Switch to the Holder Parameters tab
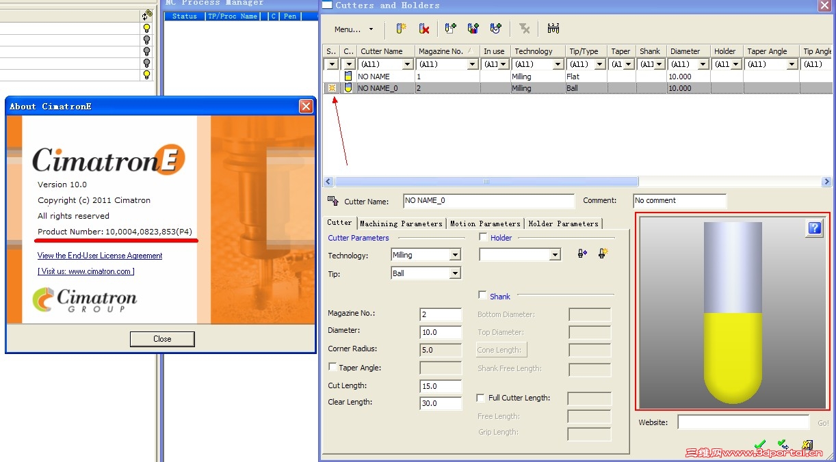836x462 pixels. [563, 223]
